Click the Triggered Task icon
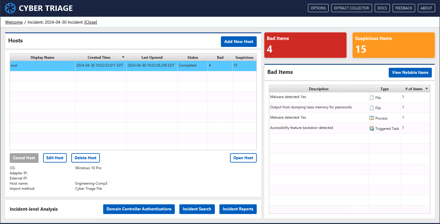 tap(372, 128)
